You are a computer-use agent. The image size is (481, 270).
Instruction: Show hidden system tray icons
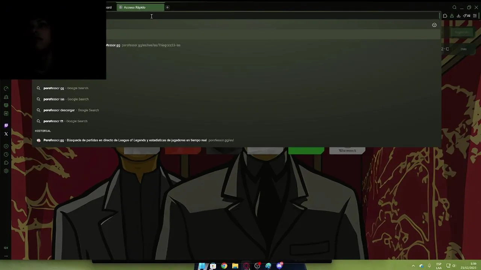413,266
